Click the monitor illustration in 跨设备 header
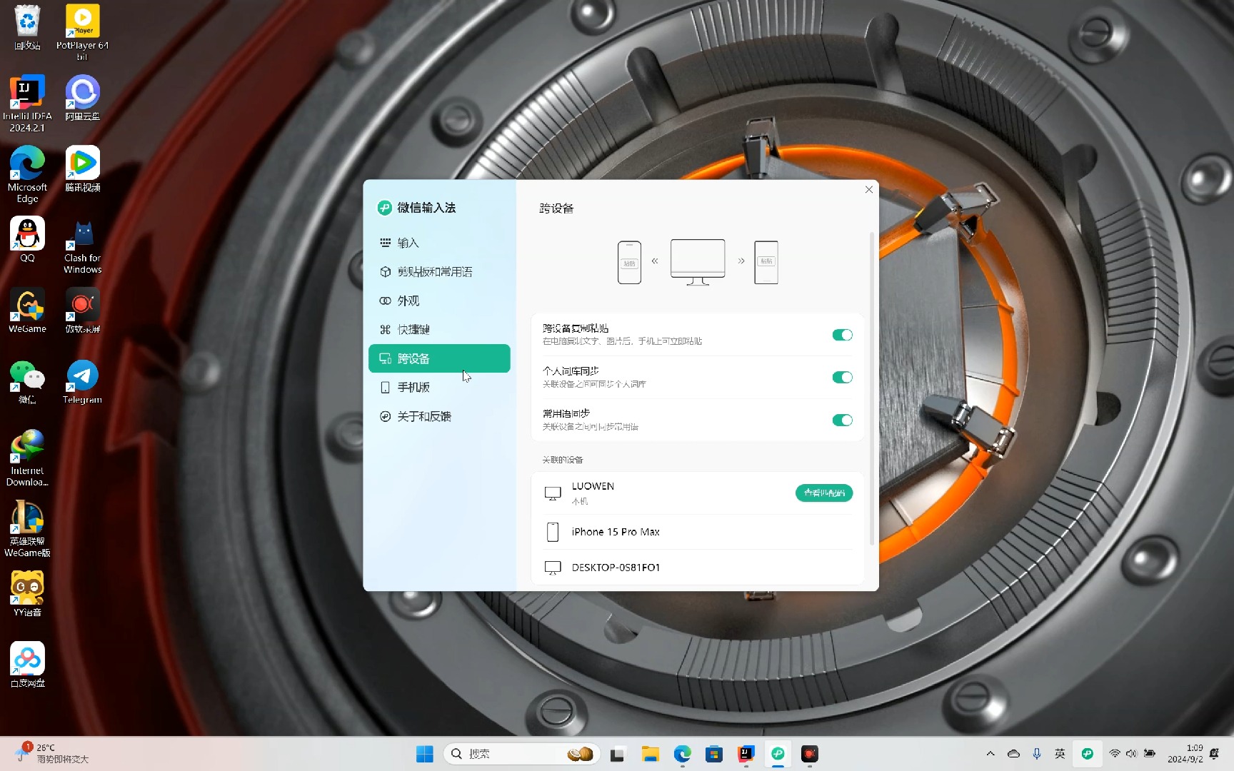 698,262
